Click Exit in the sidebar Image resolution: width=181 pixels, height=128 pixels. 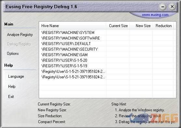pos(11,97)
